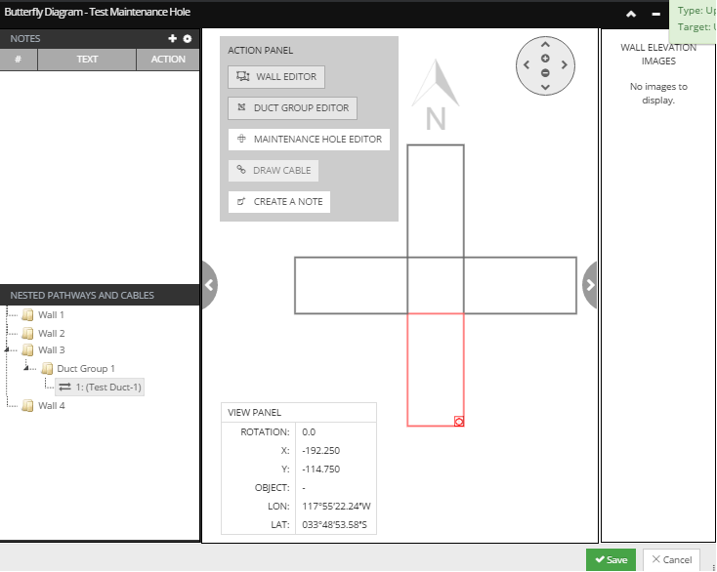Click the longitude value 117°55'22.24"W
The image size is (717, 572).
[x=336, y=507]
